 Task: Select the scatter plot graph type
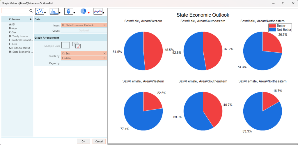(x=39, y=11)
